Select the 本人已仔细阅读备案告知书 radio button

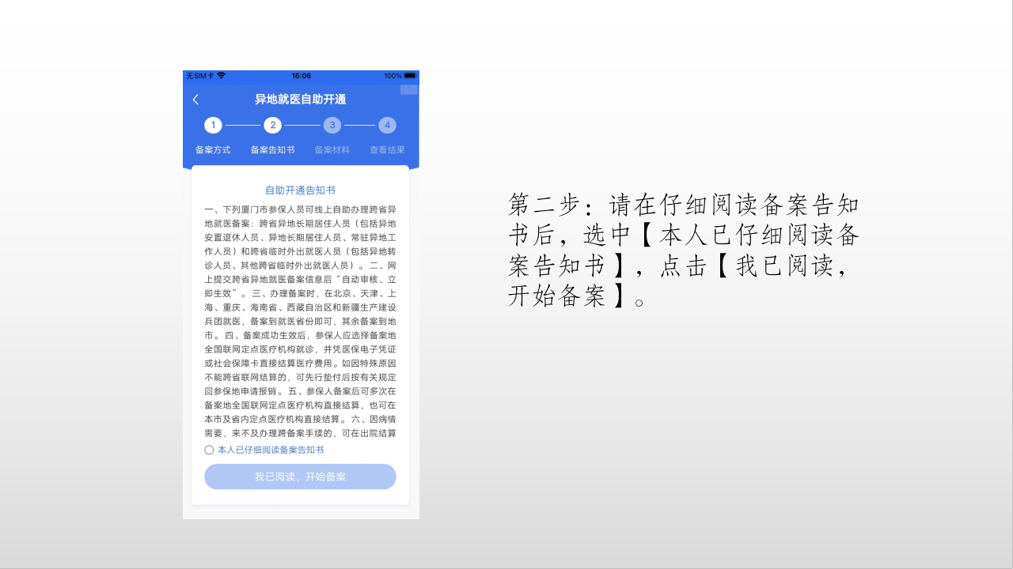[x=209, y=450]
